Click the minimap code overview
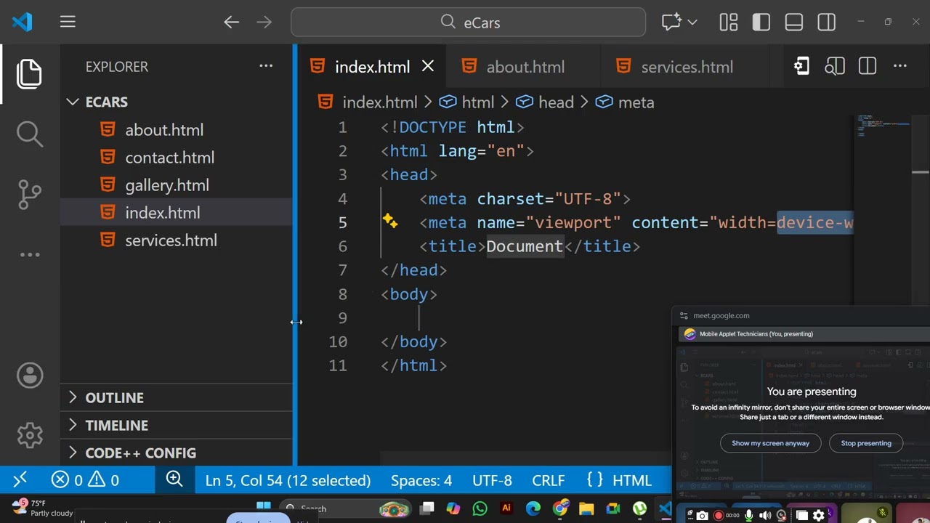Viewport: 930px width, 523px height. click(883, 126)
